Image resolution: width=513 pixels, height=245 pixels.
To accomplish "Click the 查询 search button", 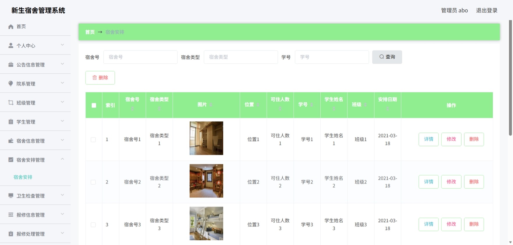I will point(387,57).
